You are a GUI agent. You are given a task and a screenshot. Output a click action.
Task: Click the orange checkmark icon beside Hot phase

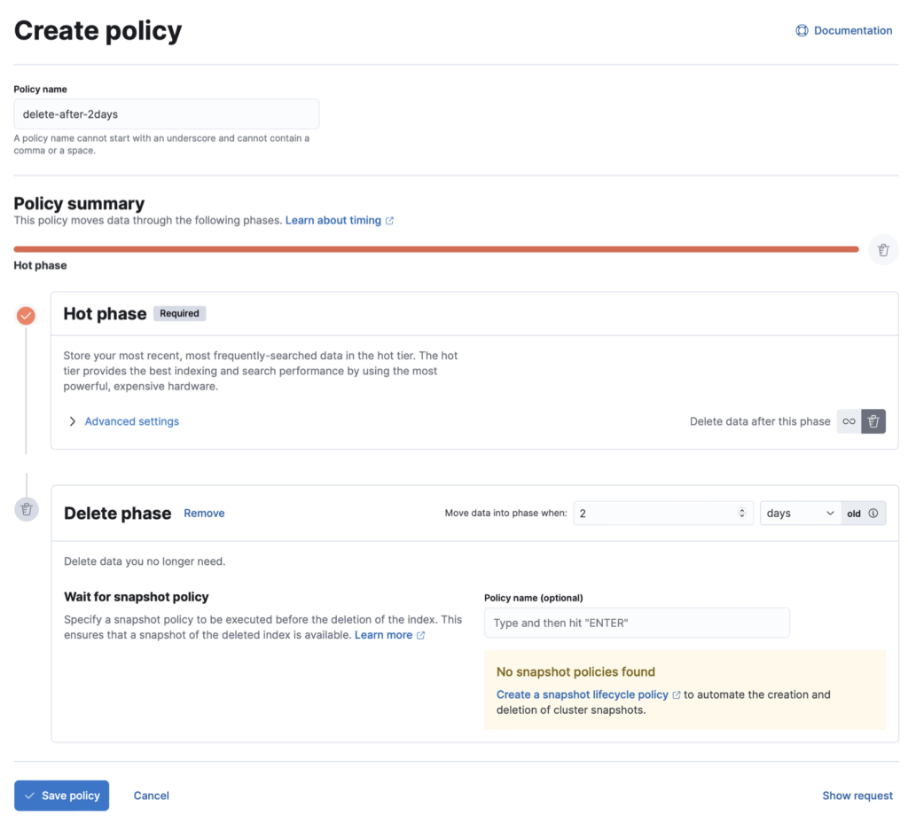pyautogui.click(x=26, y=315)
